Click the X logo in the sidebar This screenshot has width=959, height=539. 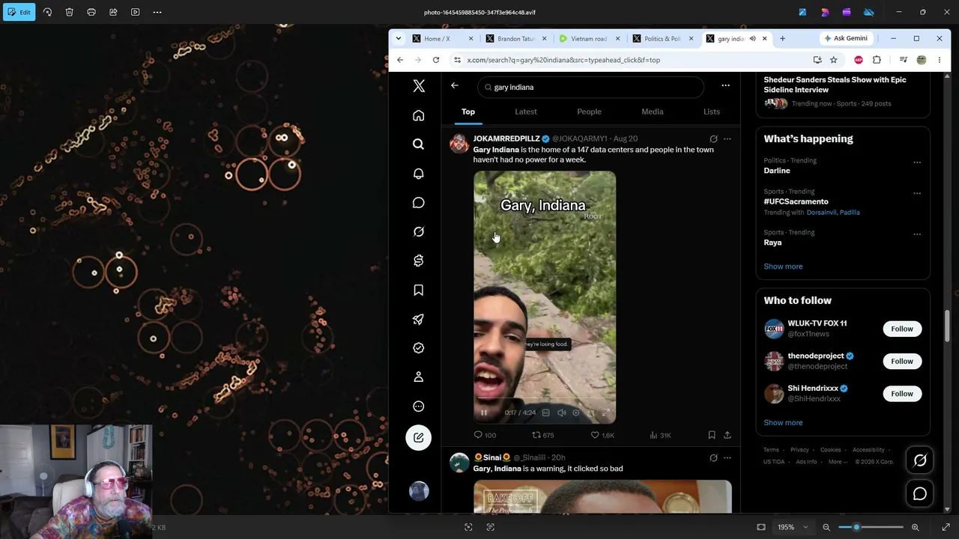419,86
